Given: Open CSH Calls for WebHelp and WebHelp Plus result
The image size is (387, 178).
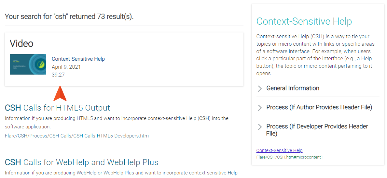Looking at the screenshot, I should tap(81, 162).
